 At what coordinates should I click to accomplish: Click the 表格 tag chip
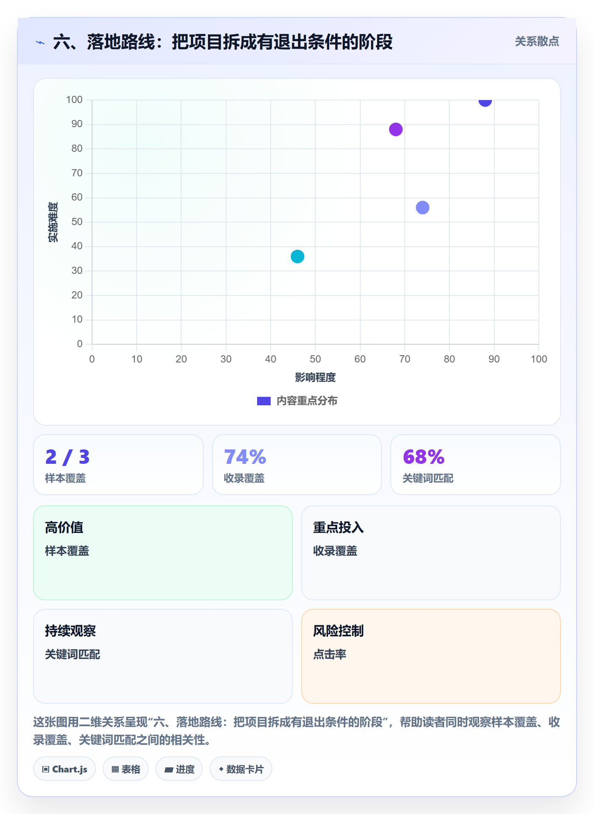[126, 769]
